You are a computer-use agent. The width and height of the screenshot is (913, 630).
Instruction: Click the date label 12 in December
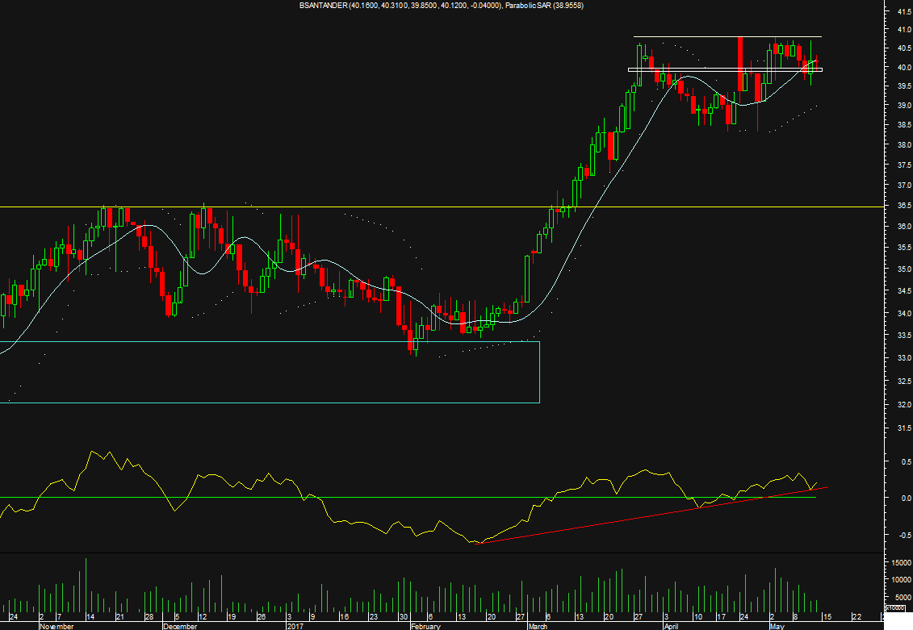tap(203, 617)
